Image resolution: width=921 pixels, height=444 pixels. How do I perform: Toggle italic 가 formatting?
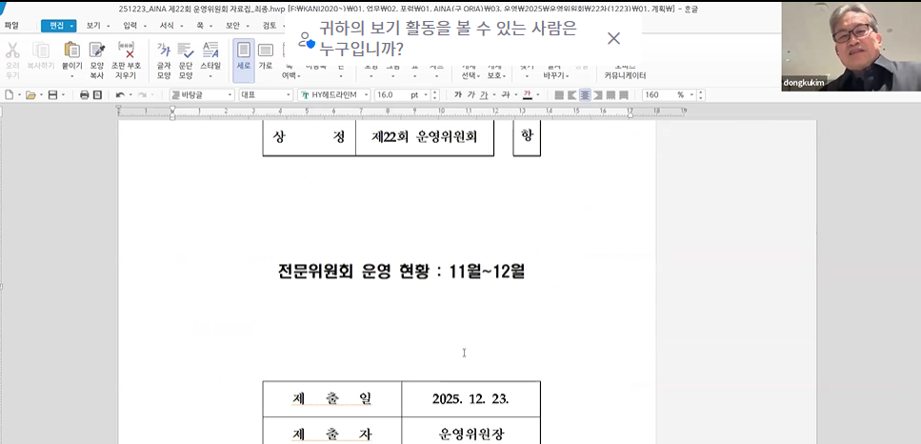[x=471, y=94]
